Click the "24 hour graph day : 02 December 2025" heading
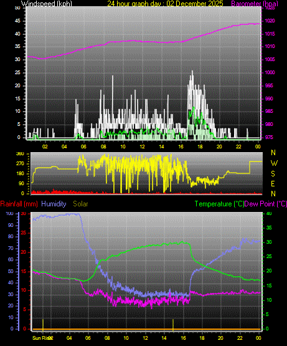Viewport: 287px width, 346px height. pyautogui.click(x=165, y=4)
